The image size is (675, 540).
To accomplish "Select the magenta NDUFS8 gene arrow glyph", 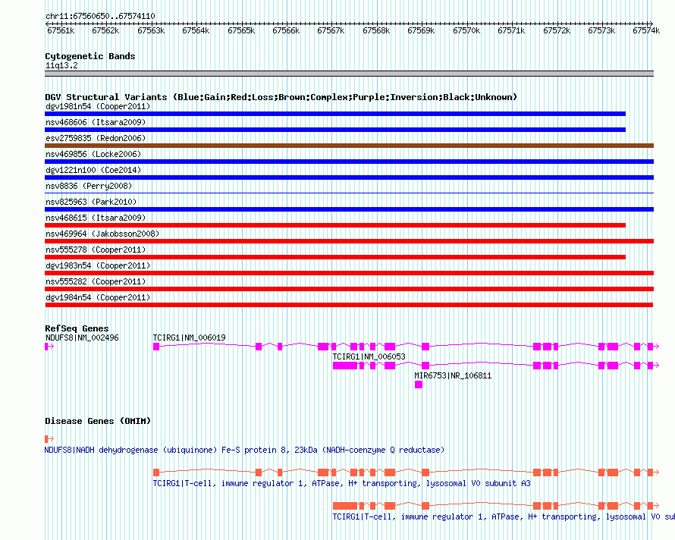I will [x=49, y=347].
